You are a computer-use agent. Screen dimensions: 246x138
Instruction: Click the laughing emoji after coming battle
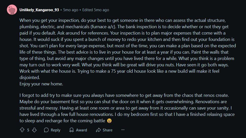109,121
